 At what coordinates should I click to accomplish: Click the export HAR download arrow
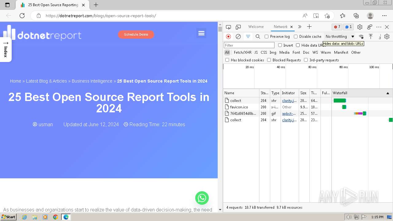click(380, 37)
